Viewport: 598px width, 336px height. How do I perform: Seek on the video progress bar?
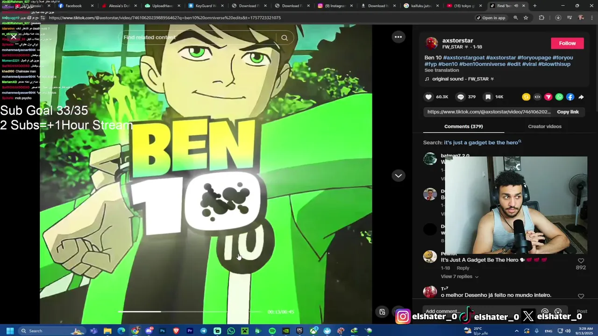click(x=190, y=312)
